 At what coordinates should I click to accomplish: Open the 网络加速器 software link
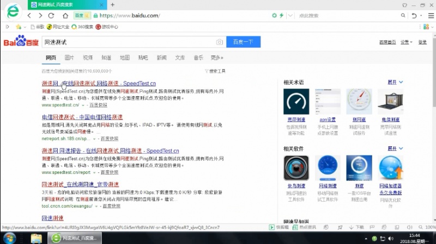pyautogui.click(x=390, y=189)
